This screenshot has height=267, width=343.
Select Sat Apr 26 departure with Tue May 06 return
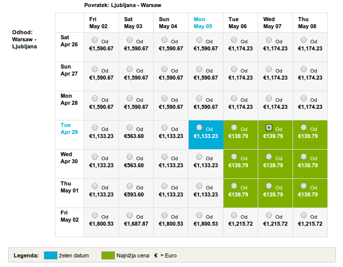(x=234, y=40)
